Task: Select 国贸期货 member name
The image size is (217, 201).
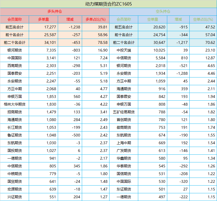Action: (15, 182)
